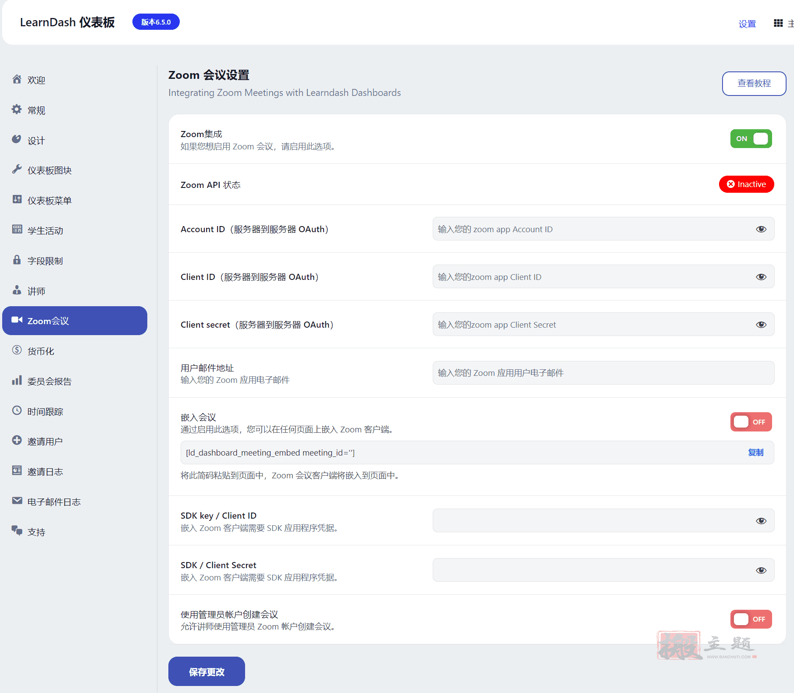Click the log icon beside 邀请日志

[x=17, y=470]
